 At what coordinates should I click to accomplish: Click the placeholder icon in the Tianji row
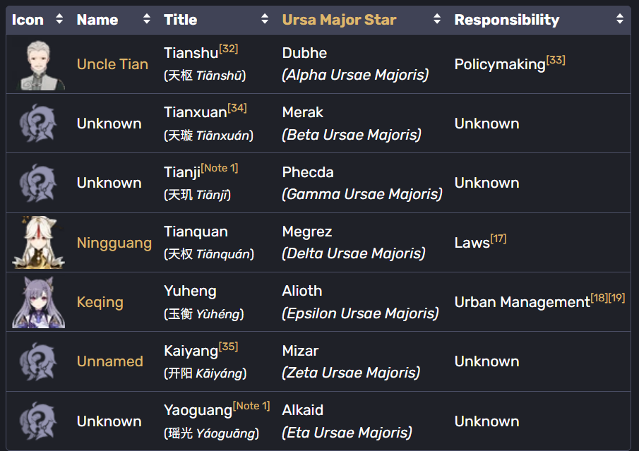coord(40,183)
